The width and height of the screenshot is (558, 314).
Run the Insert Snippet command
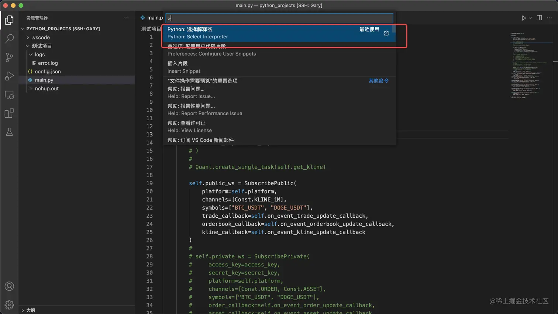pyautogui.click(x=279, y=67)
